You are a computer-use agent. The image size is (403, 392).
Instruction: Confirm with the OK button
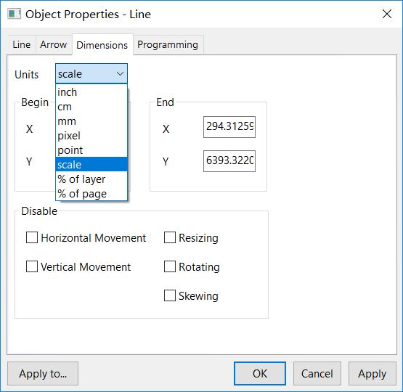tap(260, 374)
